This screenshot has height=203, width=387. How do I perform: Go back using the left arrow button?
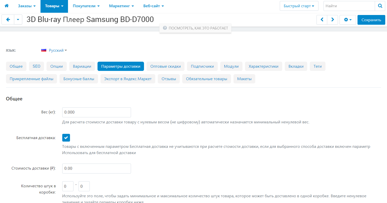[8, 19]
